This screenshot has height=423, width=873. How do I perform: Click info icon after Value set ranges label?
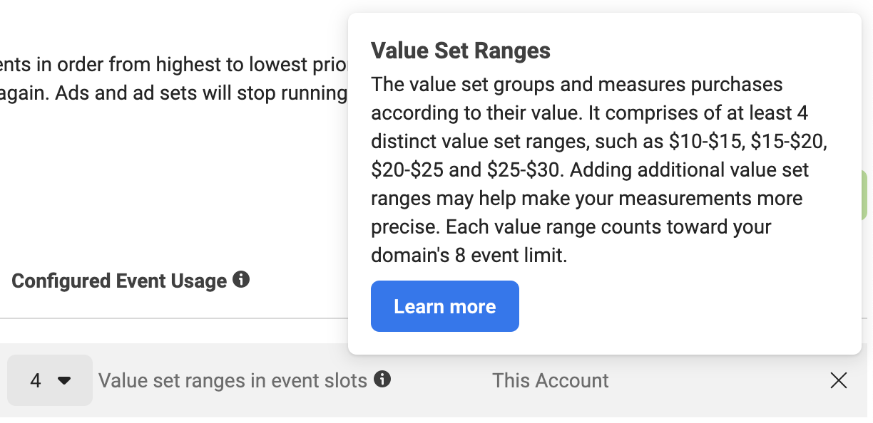pos(382,380)
